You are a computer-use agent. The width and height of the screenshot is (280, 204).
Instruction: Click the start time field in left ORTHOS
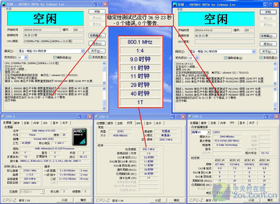point(42,30)
